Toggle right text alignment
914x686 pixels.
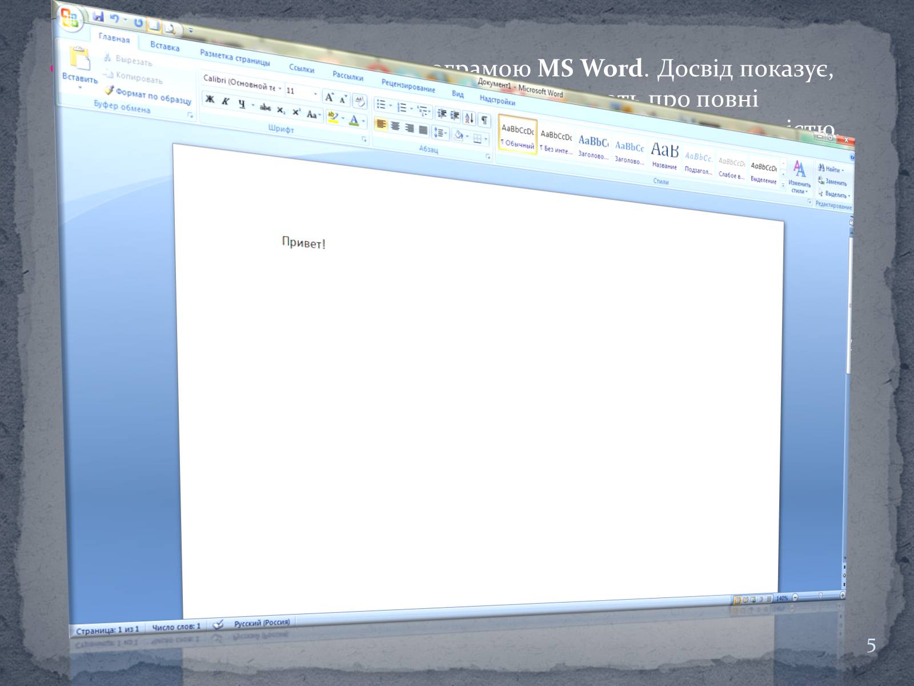tap(410, 128)
